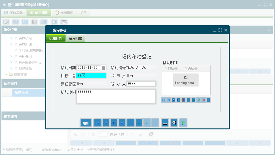Go to the last record in the dialog toolbar

click(122, 123)
